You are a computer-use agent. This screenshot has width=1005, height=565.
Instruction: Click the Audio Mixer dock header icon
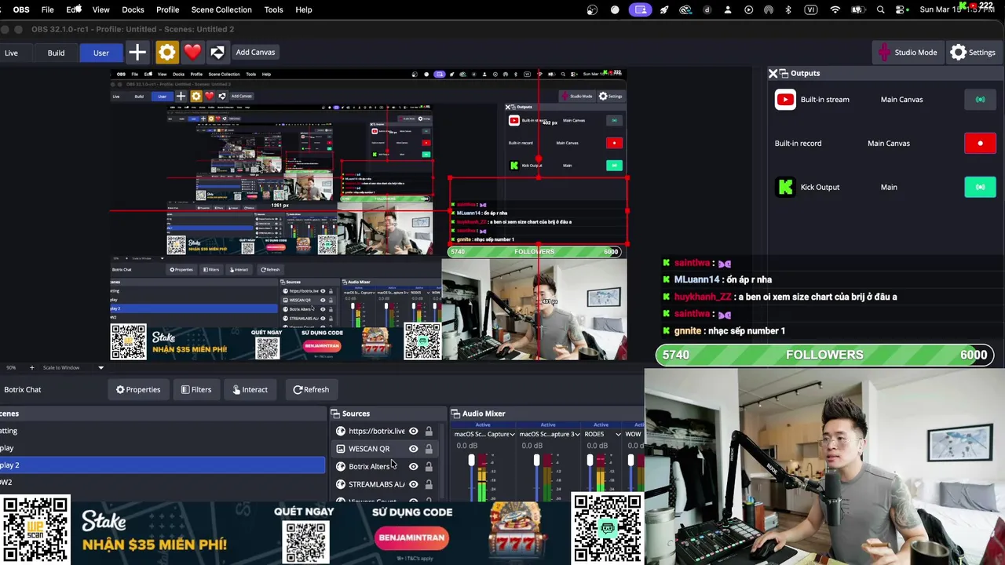455,414
